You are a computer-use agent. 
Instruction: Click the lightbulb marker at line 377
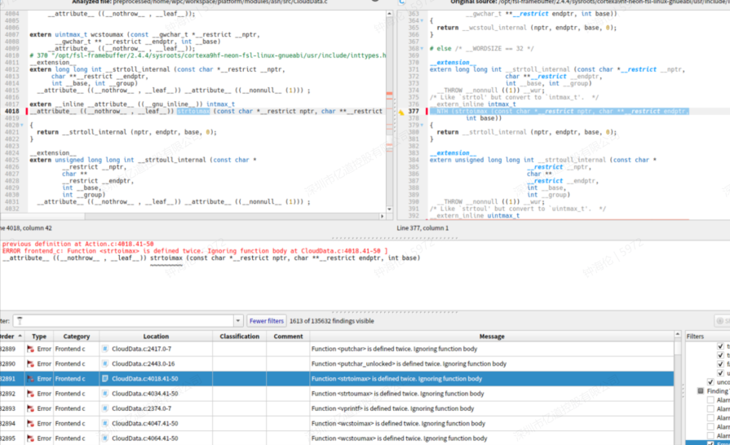point(400,112)
